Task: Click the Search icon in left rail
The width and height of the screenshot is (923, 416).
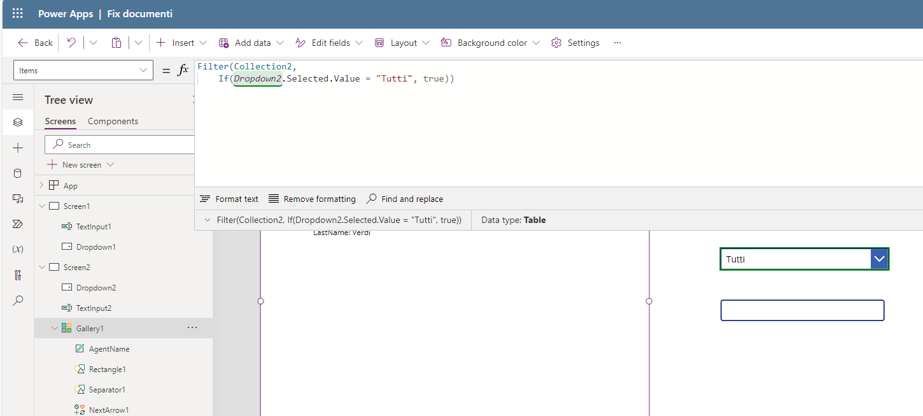Action: 18,300
